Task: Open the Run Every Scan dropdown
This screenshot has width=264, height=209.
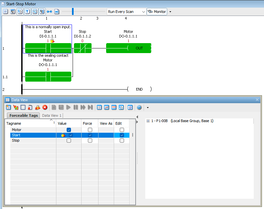Action: click(143, 12)
